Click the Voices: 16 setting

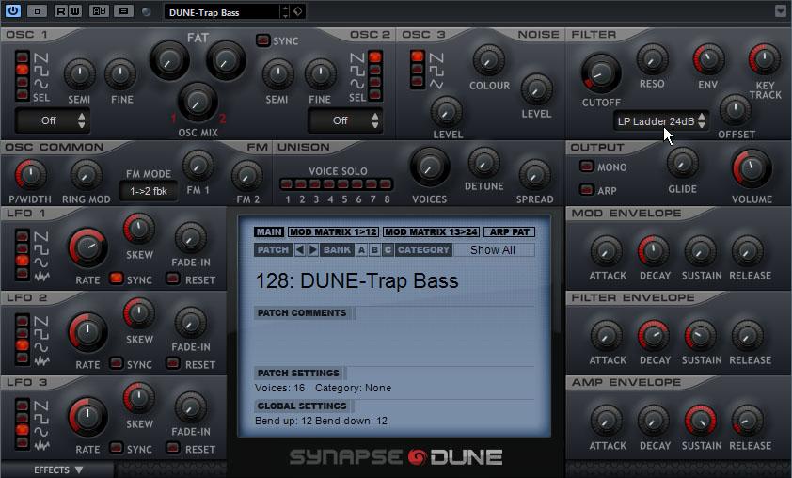point(279,388)
